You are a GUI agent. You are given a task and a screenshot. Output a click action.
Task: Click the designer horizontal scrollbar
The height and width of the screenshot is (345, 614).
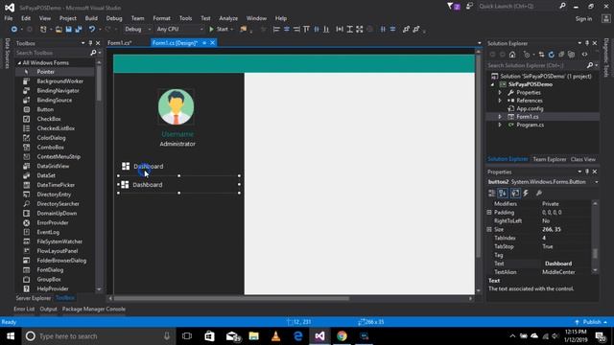click(x=231, y=298)
